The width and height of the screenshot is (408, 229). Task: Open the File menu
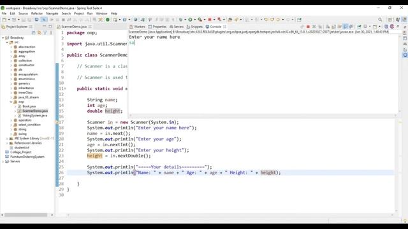[x=4, y=13]
